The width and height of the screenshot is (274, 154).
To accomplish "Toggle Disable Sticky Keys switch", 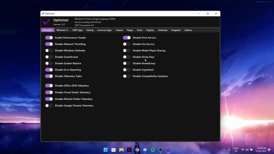I will [x=127, y=57].
